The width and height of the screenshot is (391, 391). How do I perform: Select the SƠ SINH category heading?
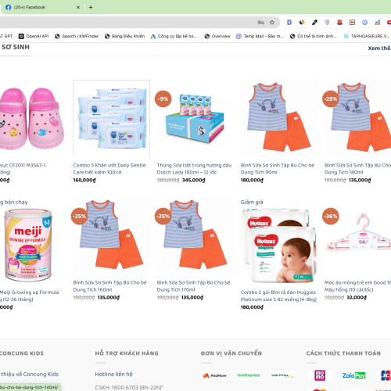point(16,47)
